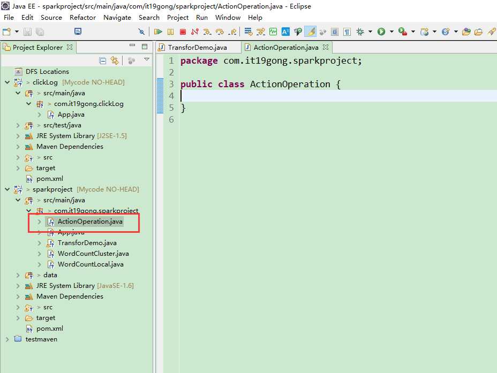Click Collapse All in Project Explorer

tap(102, 60)
